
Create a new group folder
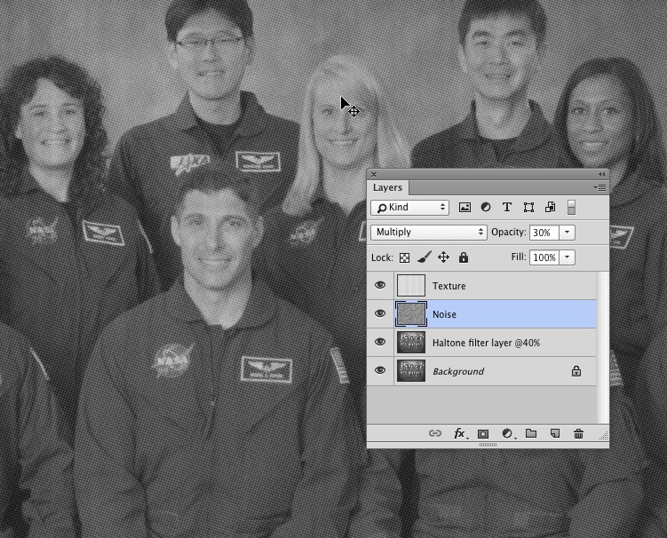click(x=531, y=433)
